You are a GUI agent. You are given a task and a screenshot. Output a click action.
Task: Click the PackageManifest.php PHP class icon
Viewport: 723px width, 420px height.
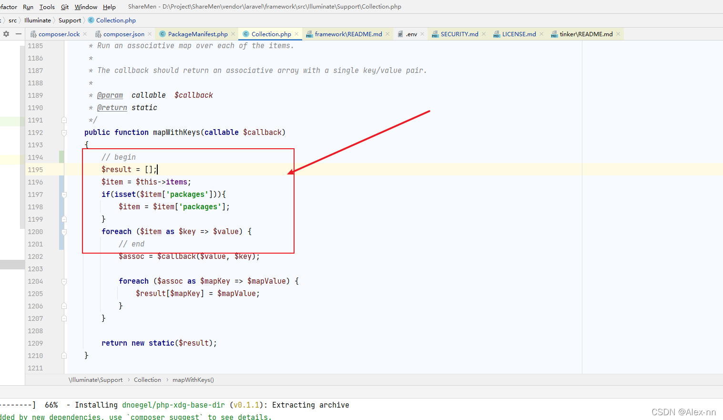point(163,34)
